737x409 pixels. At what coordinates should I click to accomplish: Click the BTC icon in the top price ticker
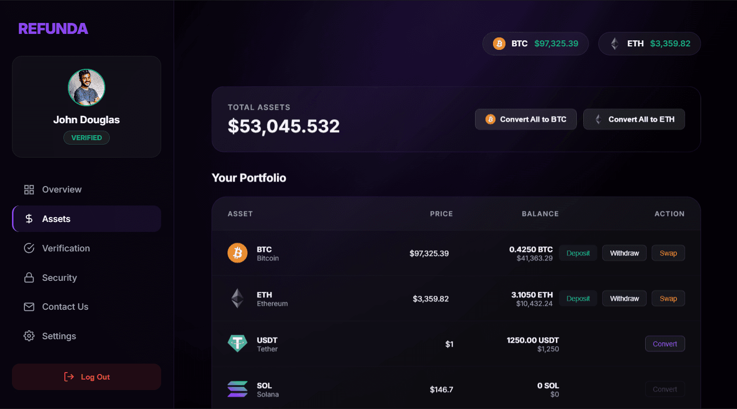pyautogui.click(x=498, y=43)
